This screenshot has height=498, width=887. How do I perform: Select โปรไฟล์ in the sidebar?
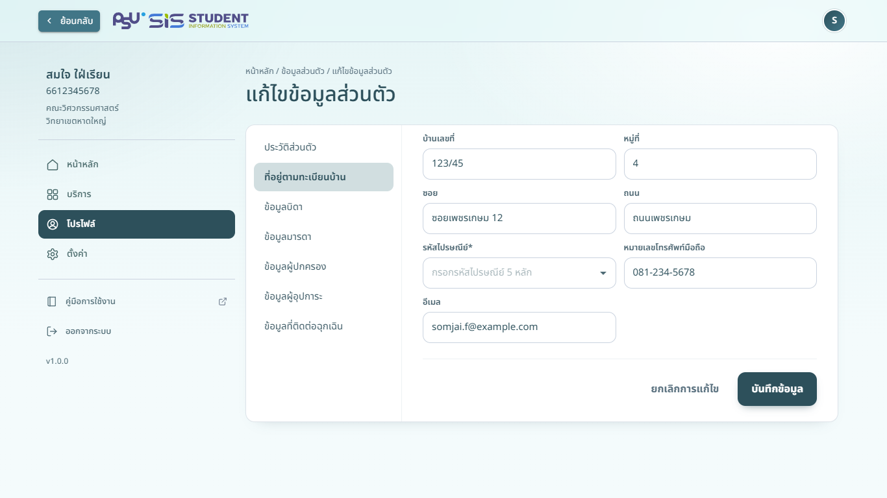pyautogui.click(x=136, y=224)
